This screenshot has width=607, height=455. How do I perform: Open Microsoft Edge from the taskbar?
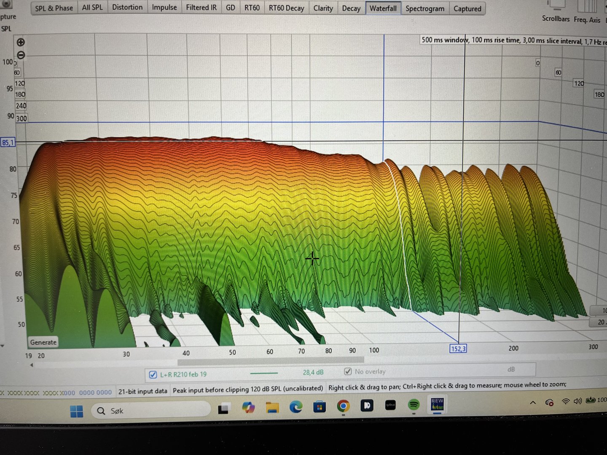(x=296, y=407)
